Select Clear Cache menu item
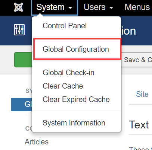 (x=63, y=86)
